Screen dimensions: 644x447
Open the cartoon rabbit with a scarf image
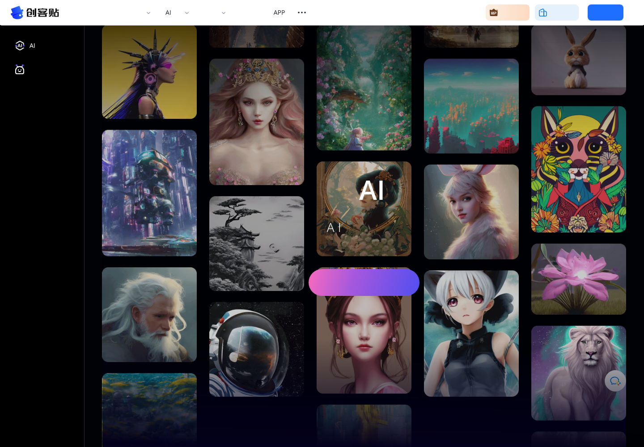(579, 60)
